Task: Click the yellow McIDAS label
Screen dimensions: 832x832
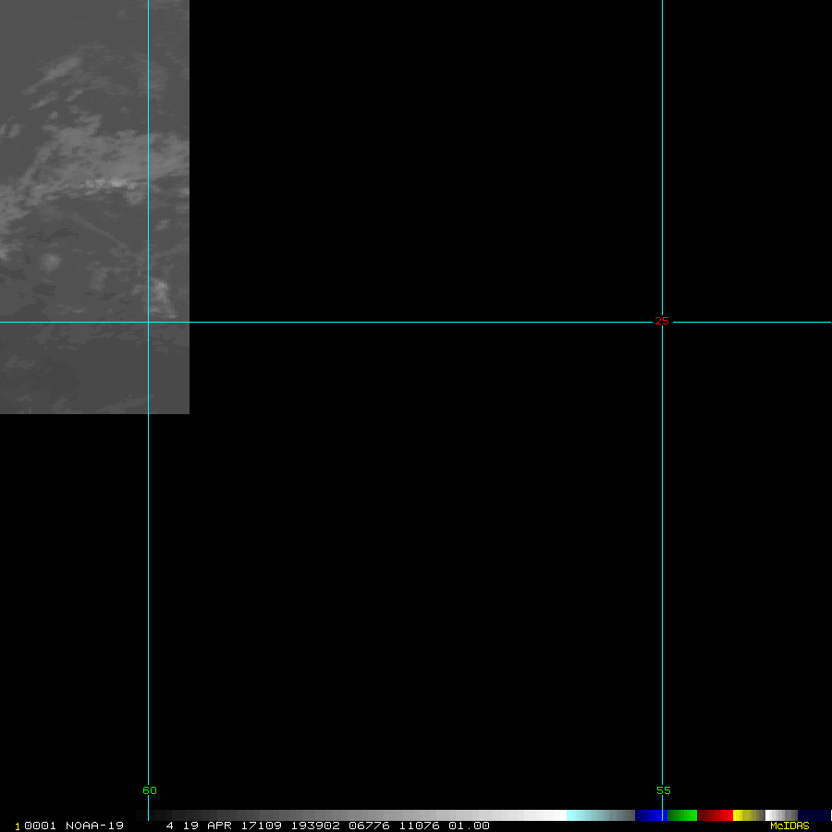Action: click(x=789, y=826)
